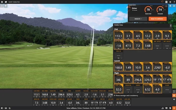Enable the Target data tile
Screen dimensions: 176x110
click(138, 89)
